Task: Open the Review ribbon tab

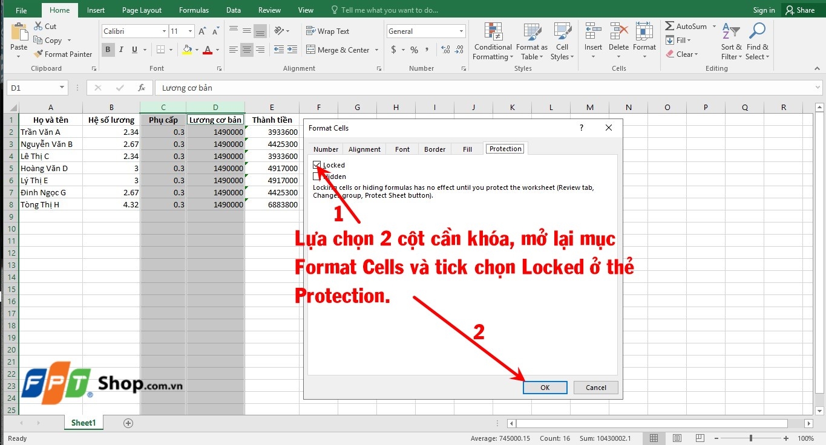Action: [269, 10]
